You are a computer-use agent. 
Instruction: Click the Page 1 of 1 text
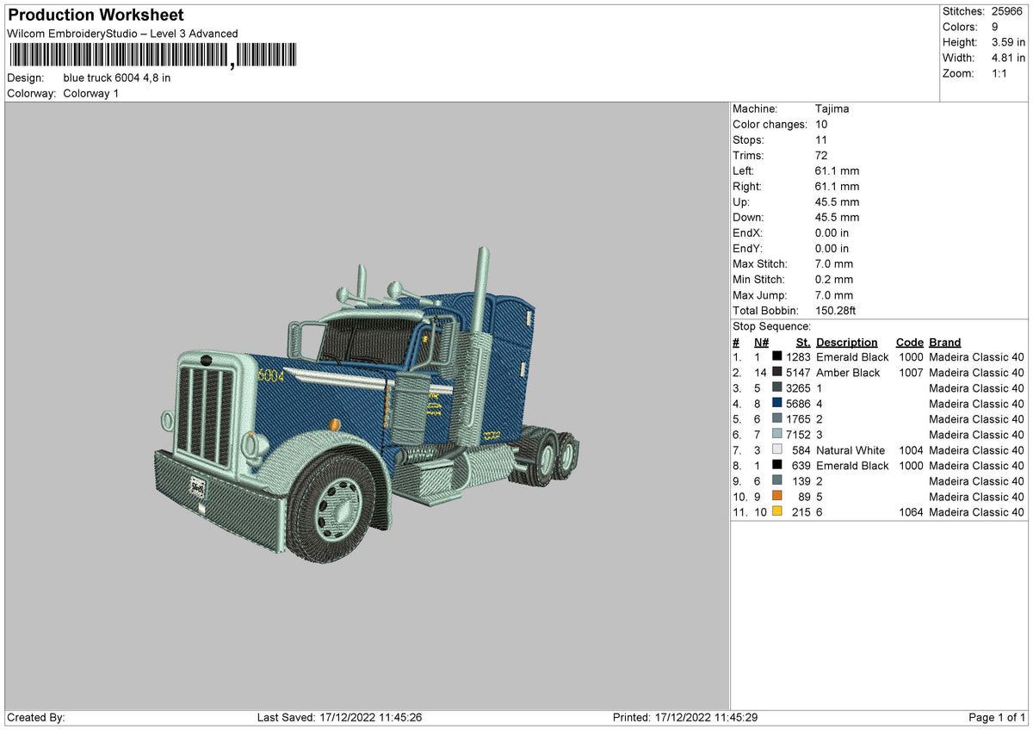996,716
